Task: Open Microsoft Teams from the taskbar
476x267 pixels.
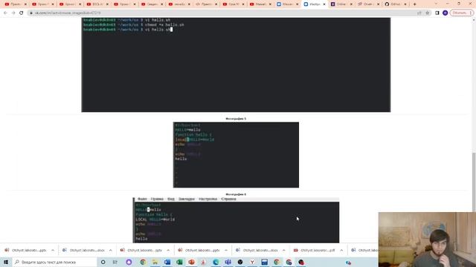Action: pyautogui.click(x=228, y=262)
